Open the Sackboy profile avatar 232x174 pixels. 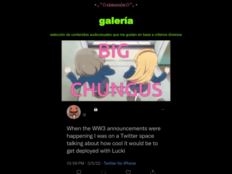74,112
